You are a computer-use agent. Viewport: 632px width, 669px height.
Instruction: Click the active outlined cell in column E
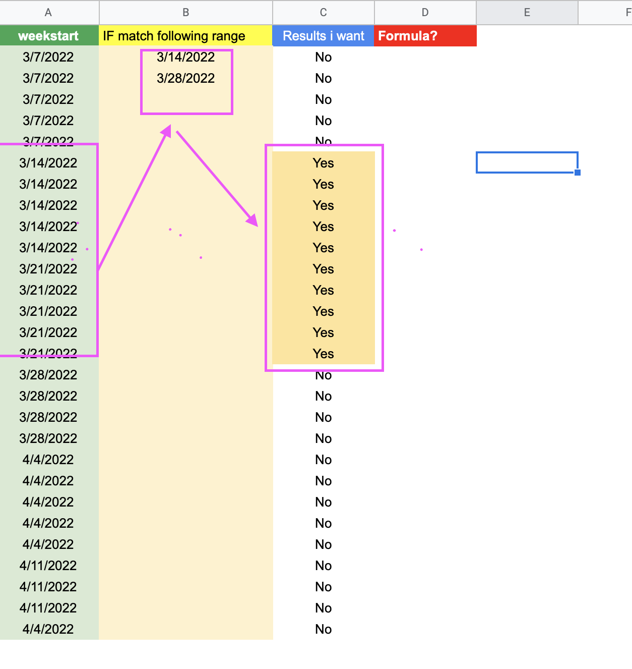pos(527,162)
